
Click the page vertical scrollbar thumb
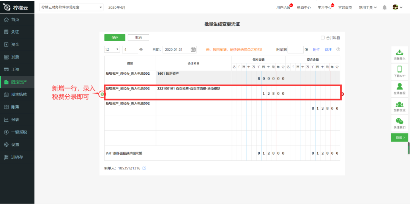(408, 148)
